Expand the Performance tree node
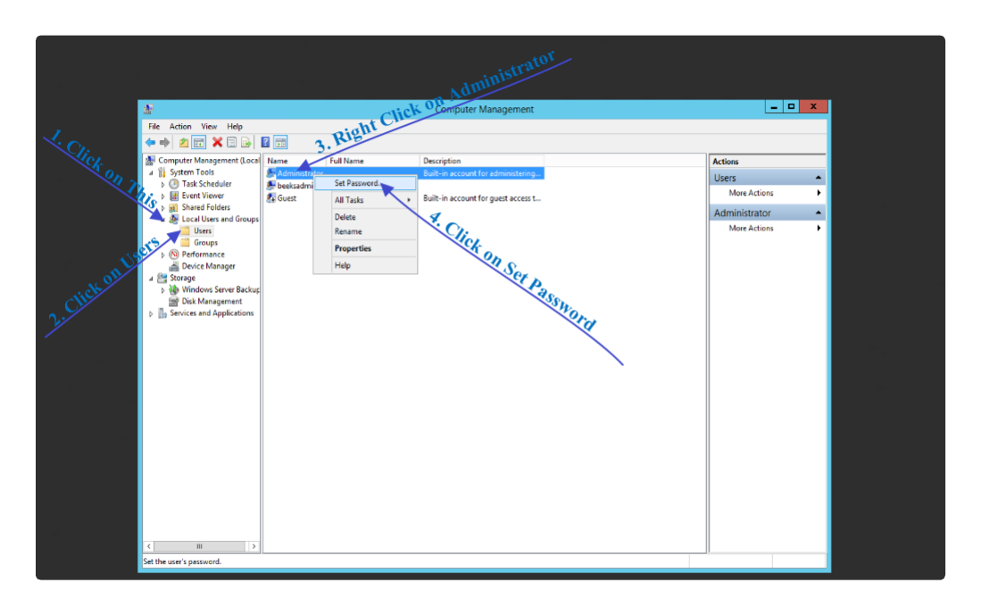Viewport: 981px width, 616px height. point(162,254)
